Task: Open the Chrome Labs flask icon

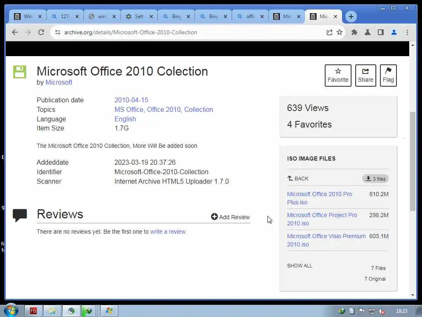Action: [367, 32]
